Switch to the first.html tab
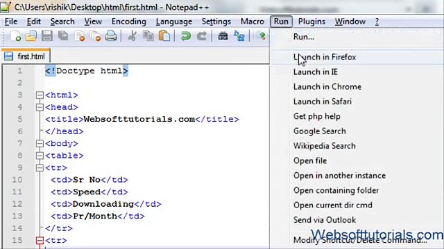 (26, 56)
